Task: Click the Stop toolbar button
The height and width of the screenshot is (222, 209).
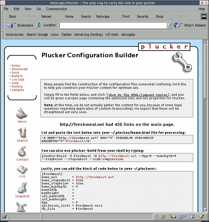Action: (183, 16)
